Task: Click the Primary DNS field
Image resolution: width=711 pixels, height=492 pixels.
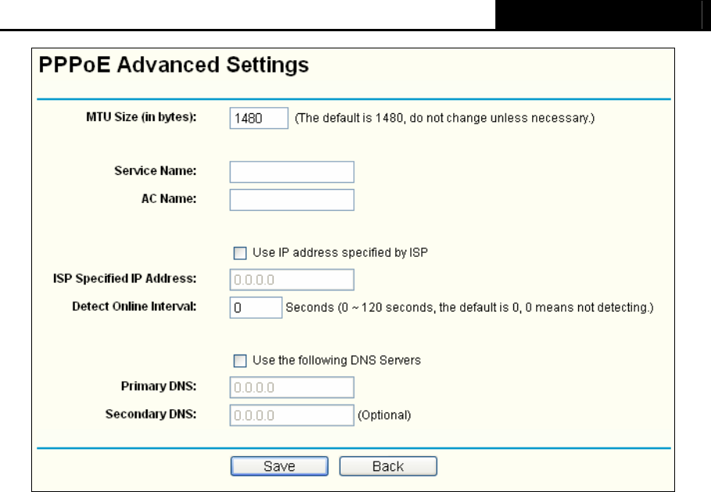Action: coord(292,387)
